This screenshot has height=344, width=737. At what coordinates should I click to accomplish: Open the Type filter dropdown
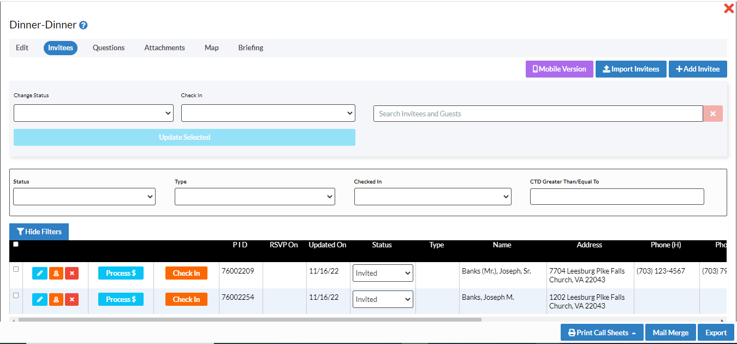pyautogui.click(x=255, y=197)
